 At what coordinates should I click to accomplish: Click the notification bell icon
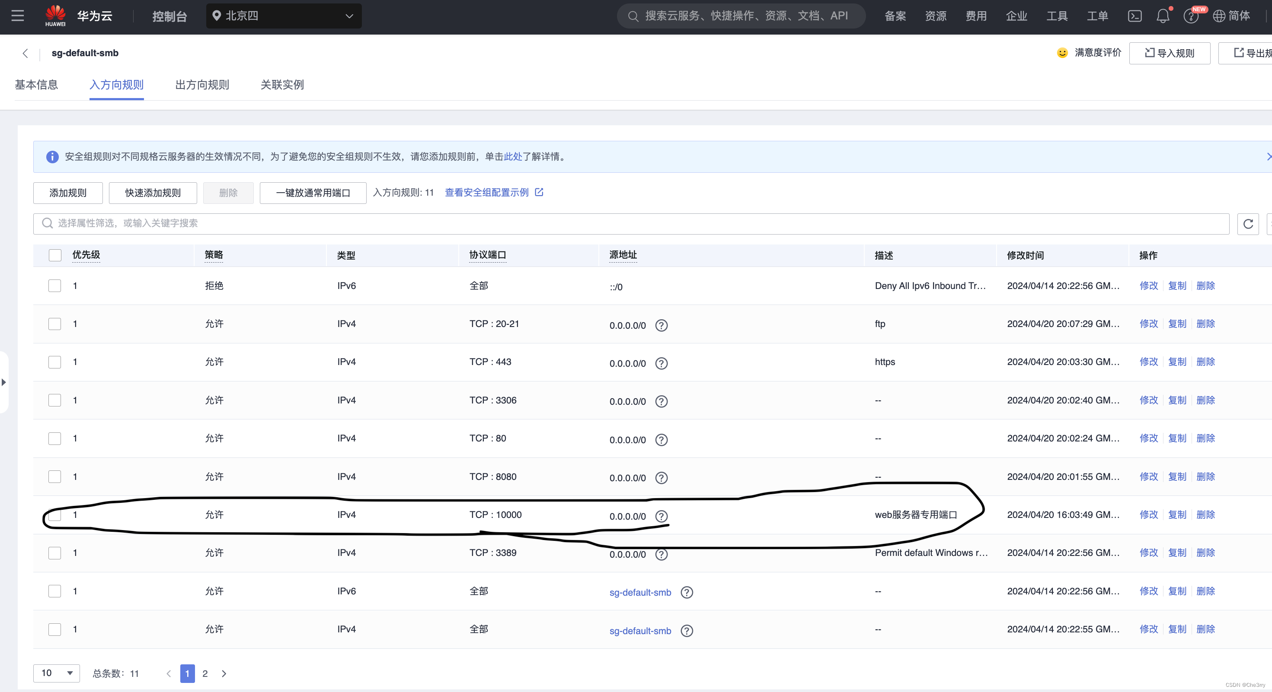[x=1163, y=16]
